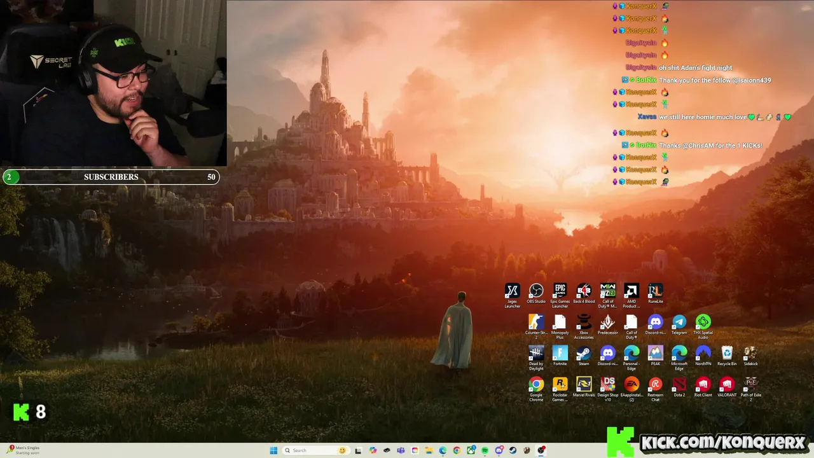
Task: Click the Monopoly Plus desktop shortcut
Action: (560, 327)
